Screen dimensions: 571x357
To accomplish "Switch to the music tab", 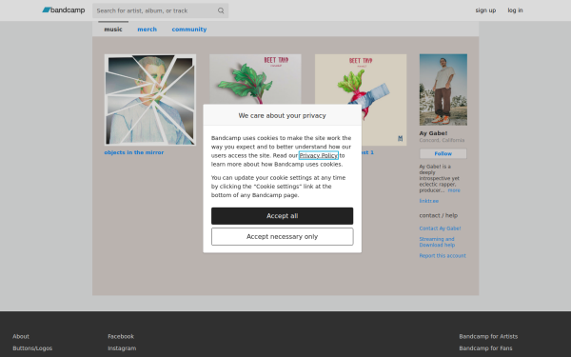I will click(x=113, y=30).
